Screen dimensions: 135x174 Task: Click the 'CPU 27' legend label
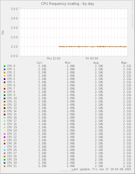click(12, 153)
